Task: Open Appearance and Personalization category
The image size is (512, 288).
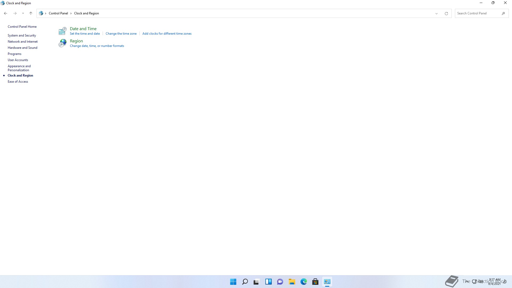Action: tap(19, 68)
